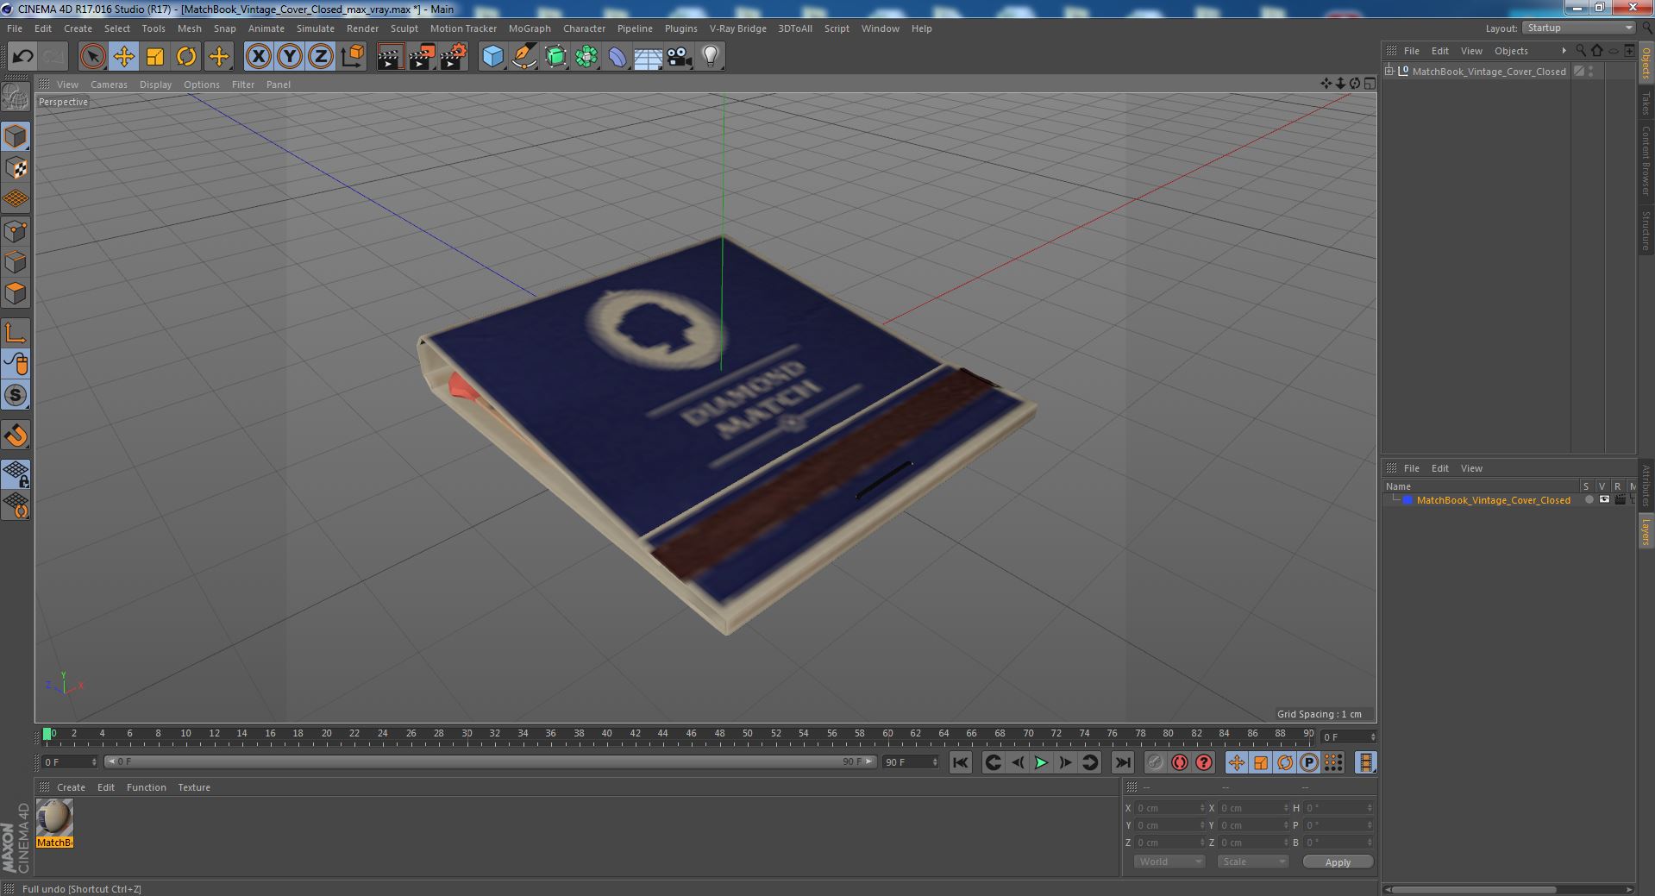Open the Content Browser side tab
Screen dimensions: 1655x896
1646,161
